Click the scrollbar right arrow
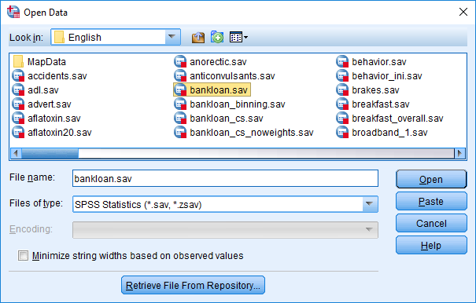The image size is (476, 303). point(459,153)
